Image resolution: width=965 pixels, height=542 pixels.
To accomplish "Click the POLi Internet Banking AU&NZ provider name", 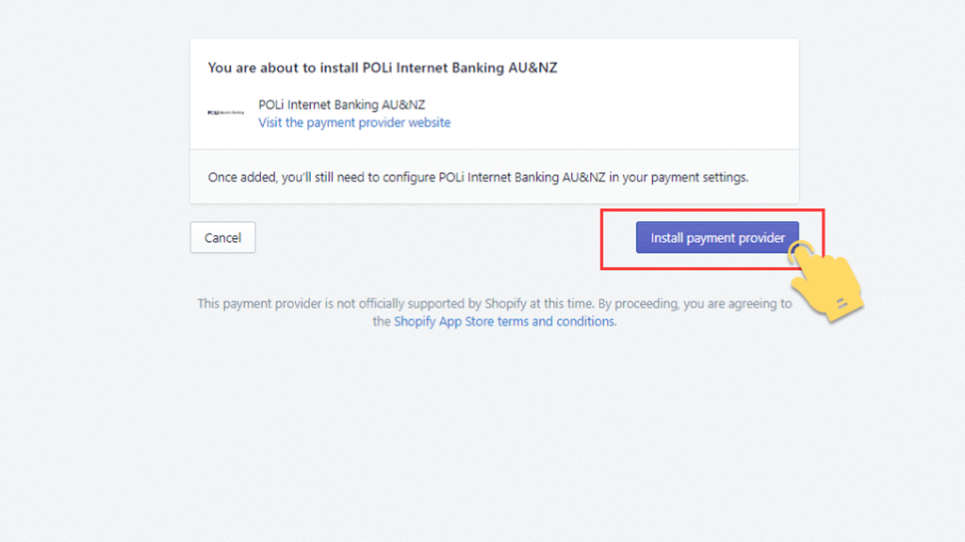I will coord(341,104).
